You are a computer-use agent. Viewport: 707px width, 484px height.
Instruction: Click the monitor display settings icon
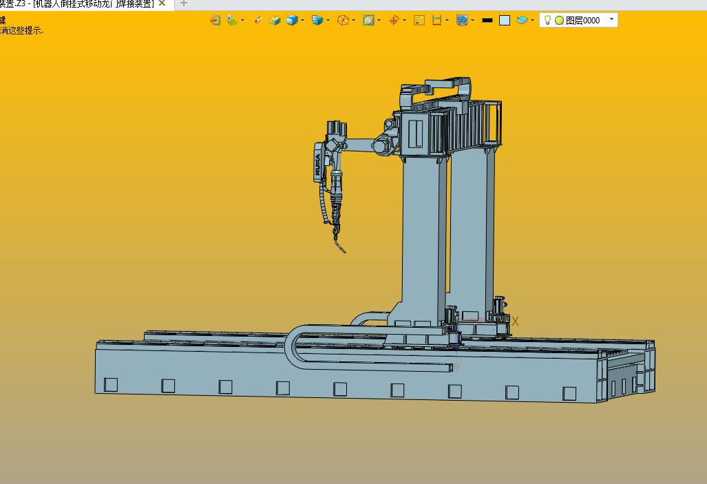coord(462,20)
